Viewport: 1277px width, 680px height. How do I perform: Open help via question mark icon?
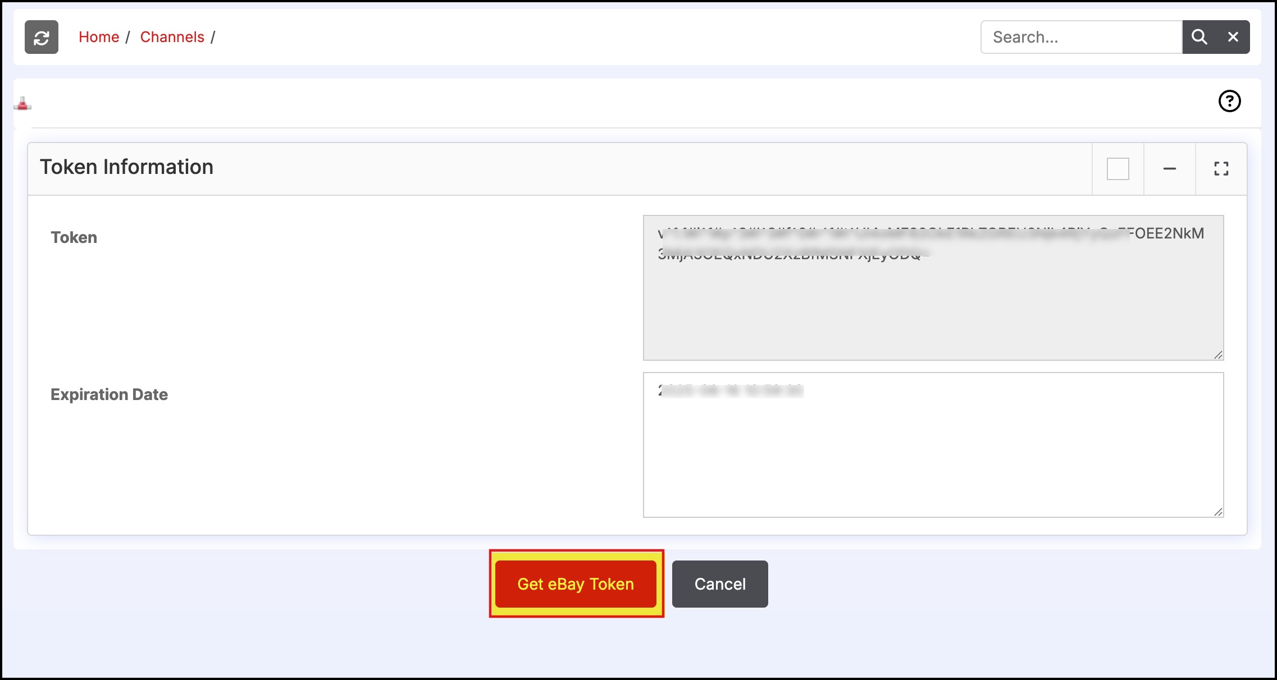[1229, 102]
